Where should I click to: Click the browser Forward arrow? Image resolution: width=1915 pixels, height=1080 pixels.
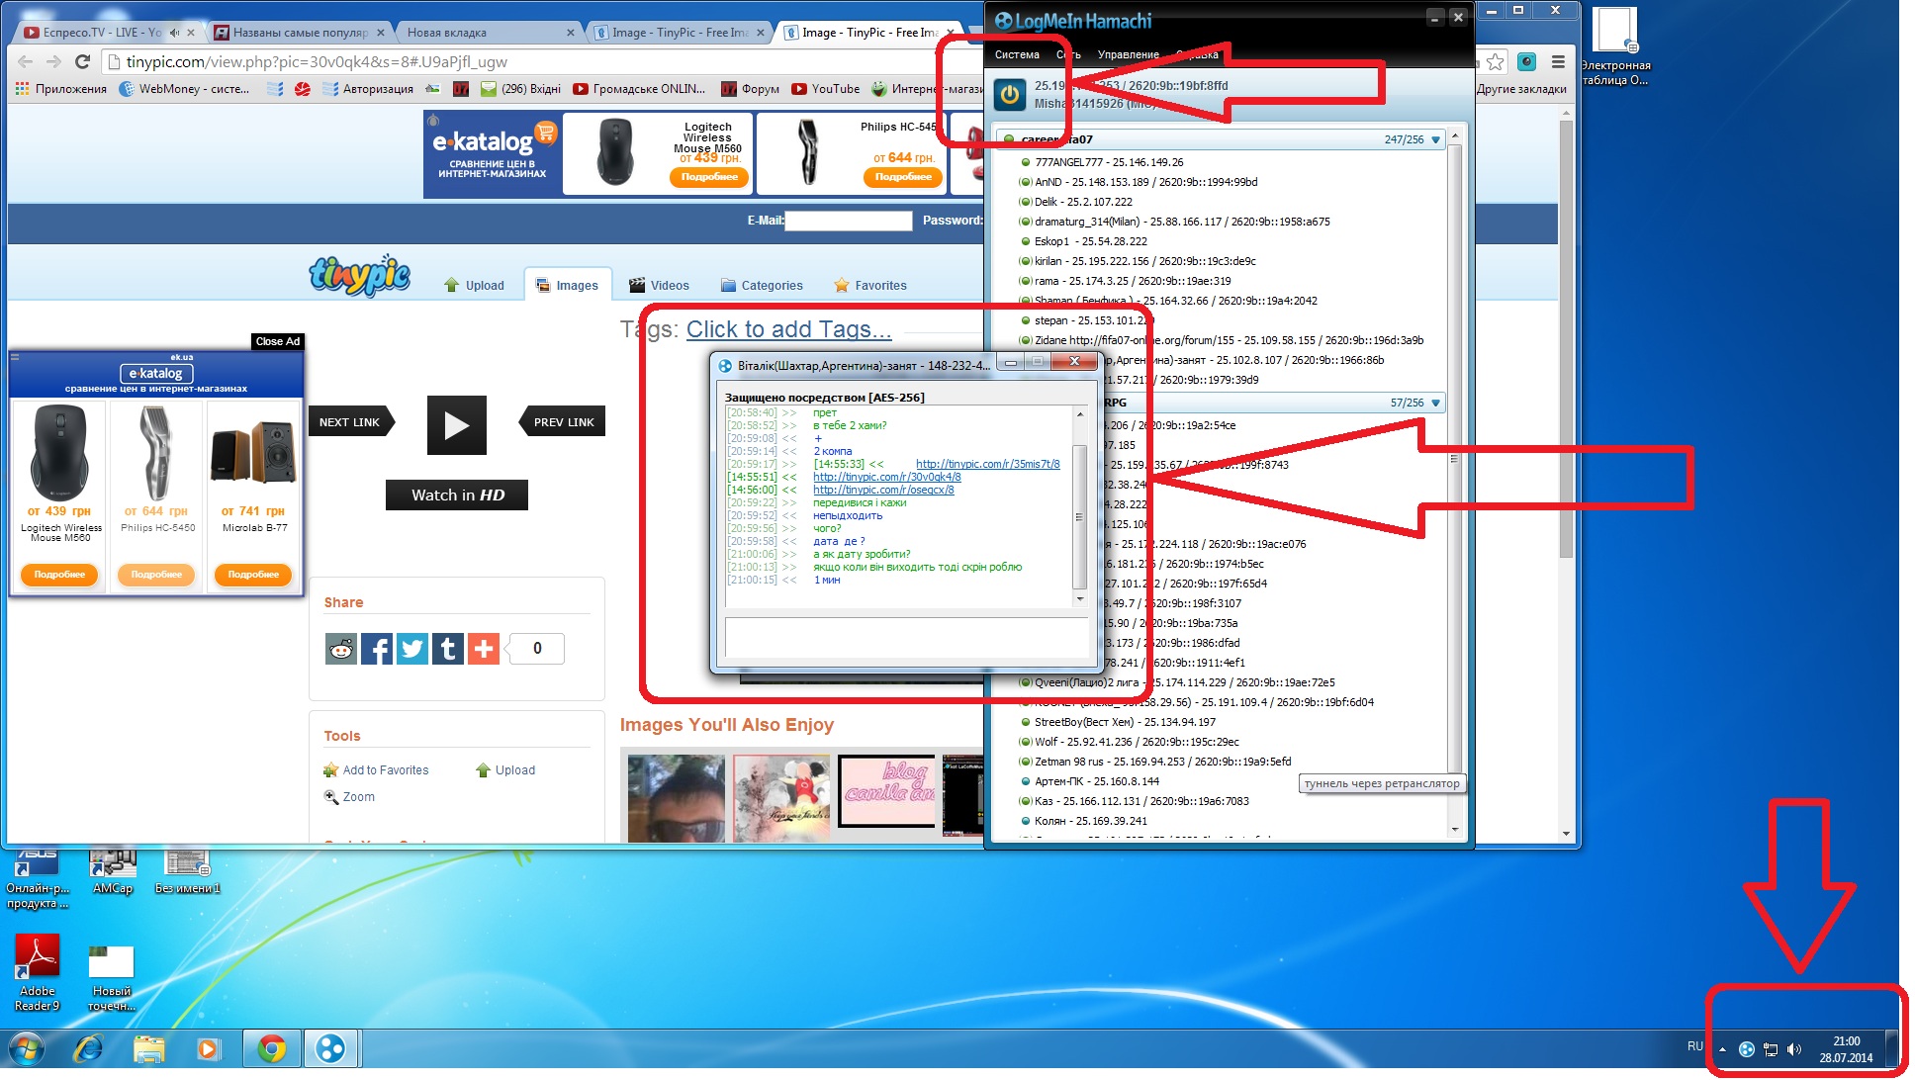click(54, 61)
